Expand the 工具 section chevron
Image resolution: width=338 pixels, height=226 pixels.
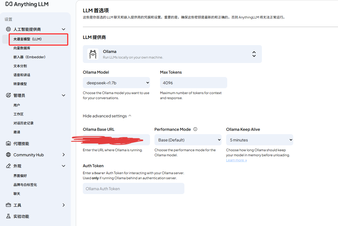click(64, 205)
